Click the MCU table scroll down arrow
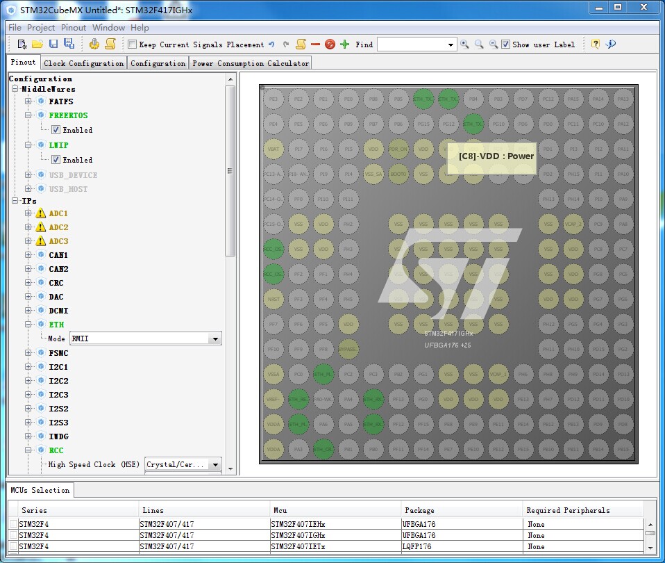The height and width of the screenshot is (563, 665). click(x=650, y=548)
